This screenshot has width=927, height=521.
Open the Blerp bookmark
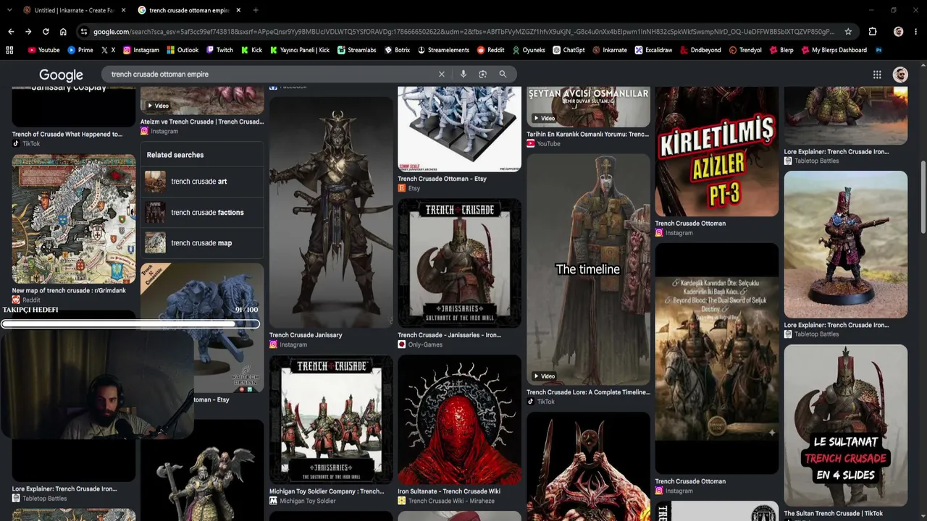click(x=781, y=50)
